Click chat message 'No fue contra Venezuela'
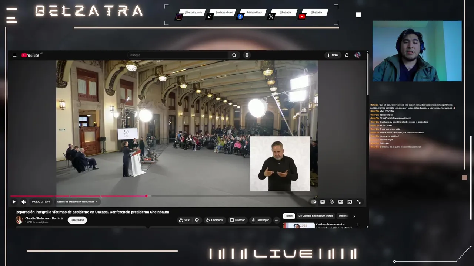This screenshot has height=266, width=474. coord(401,133)
